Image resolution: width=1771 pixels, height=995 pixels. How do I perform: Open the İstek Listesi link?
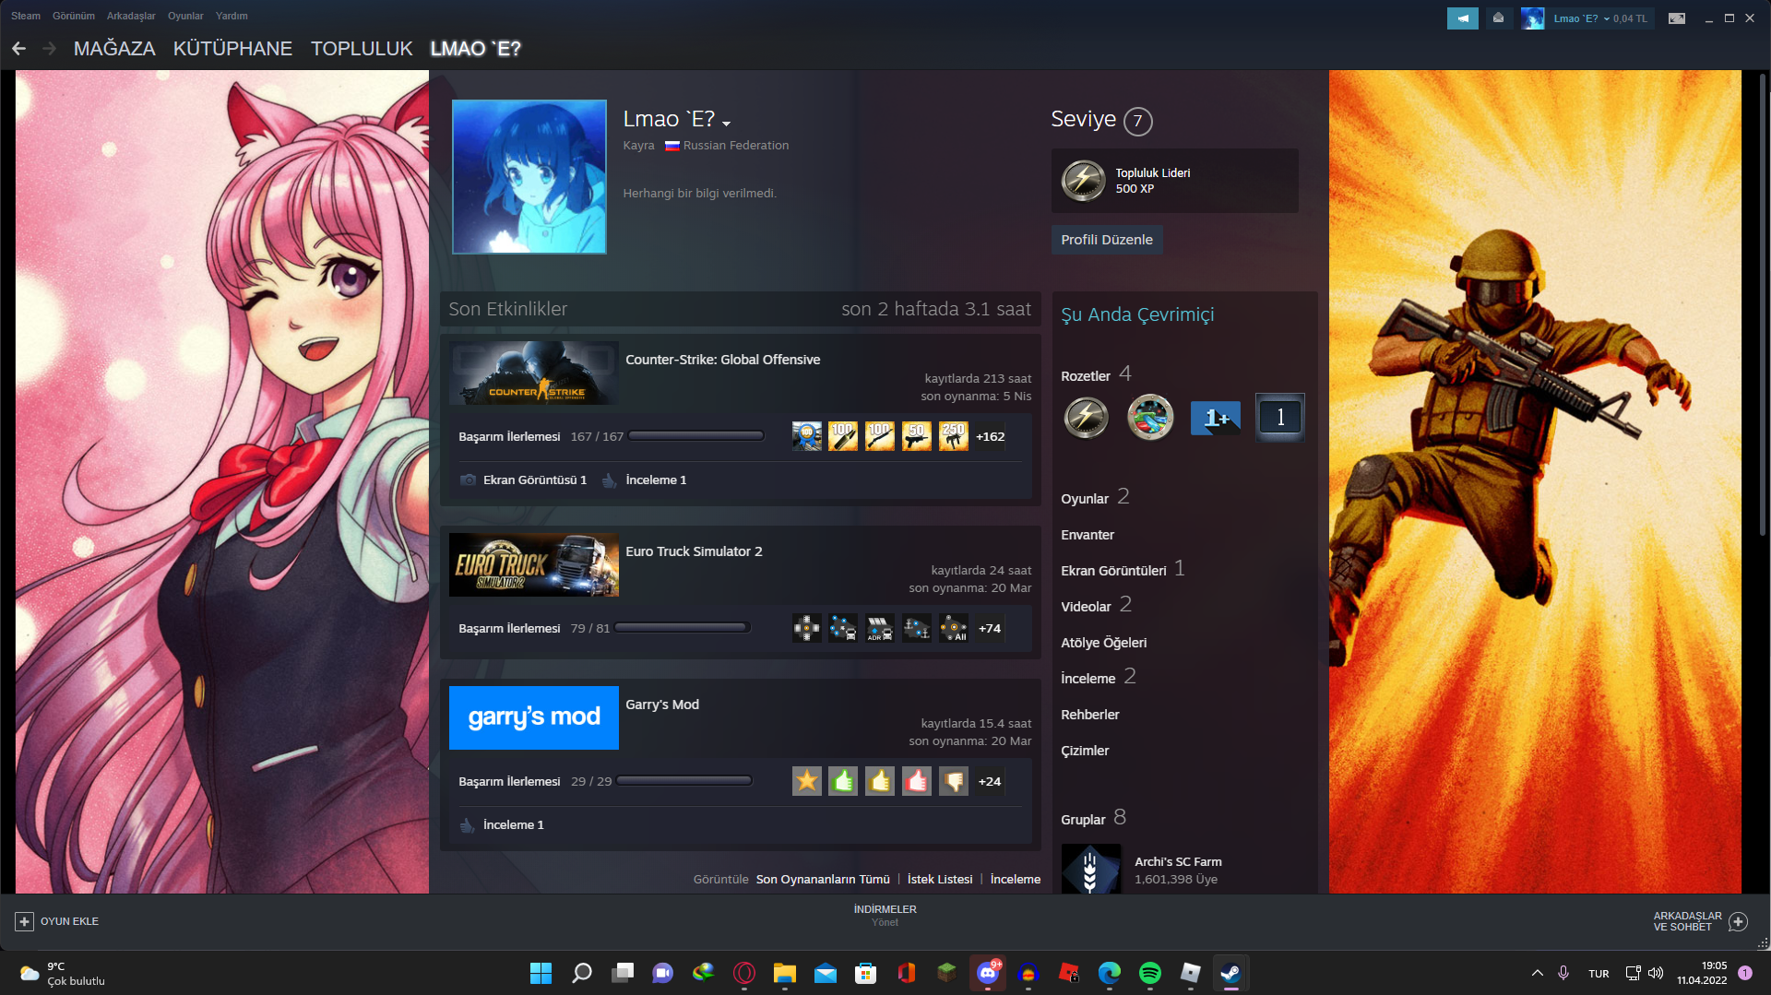pos(940,880)
